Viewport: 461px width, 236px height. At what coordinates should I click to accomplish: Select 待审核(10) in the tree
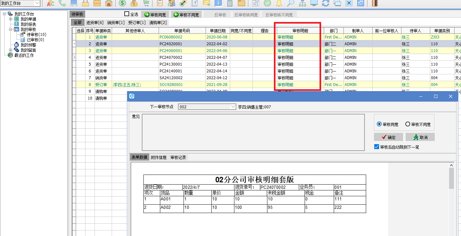(37, 35)
